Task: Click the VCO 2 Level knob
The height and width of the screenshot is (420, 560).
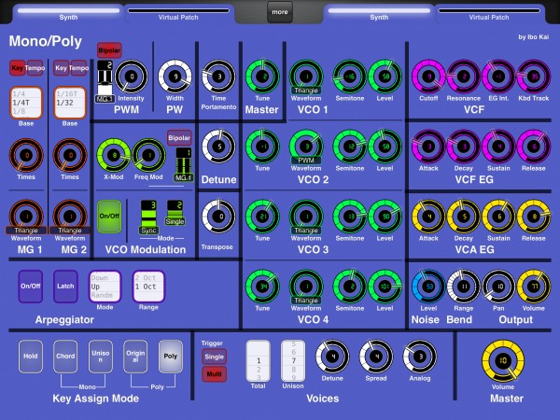Action: (385, 147)
